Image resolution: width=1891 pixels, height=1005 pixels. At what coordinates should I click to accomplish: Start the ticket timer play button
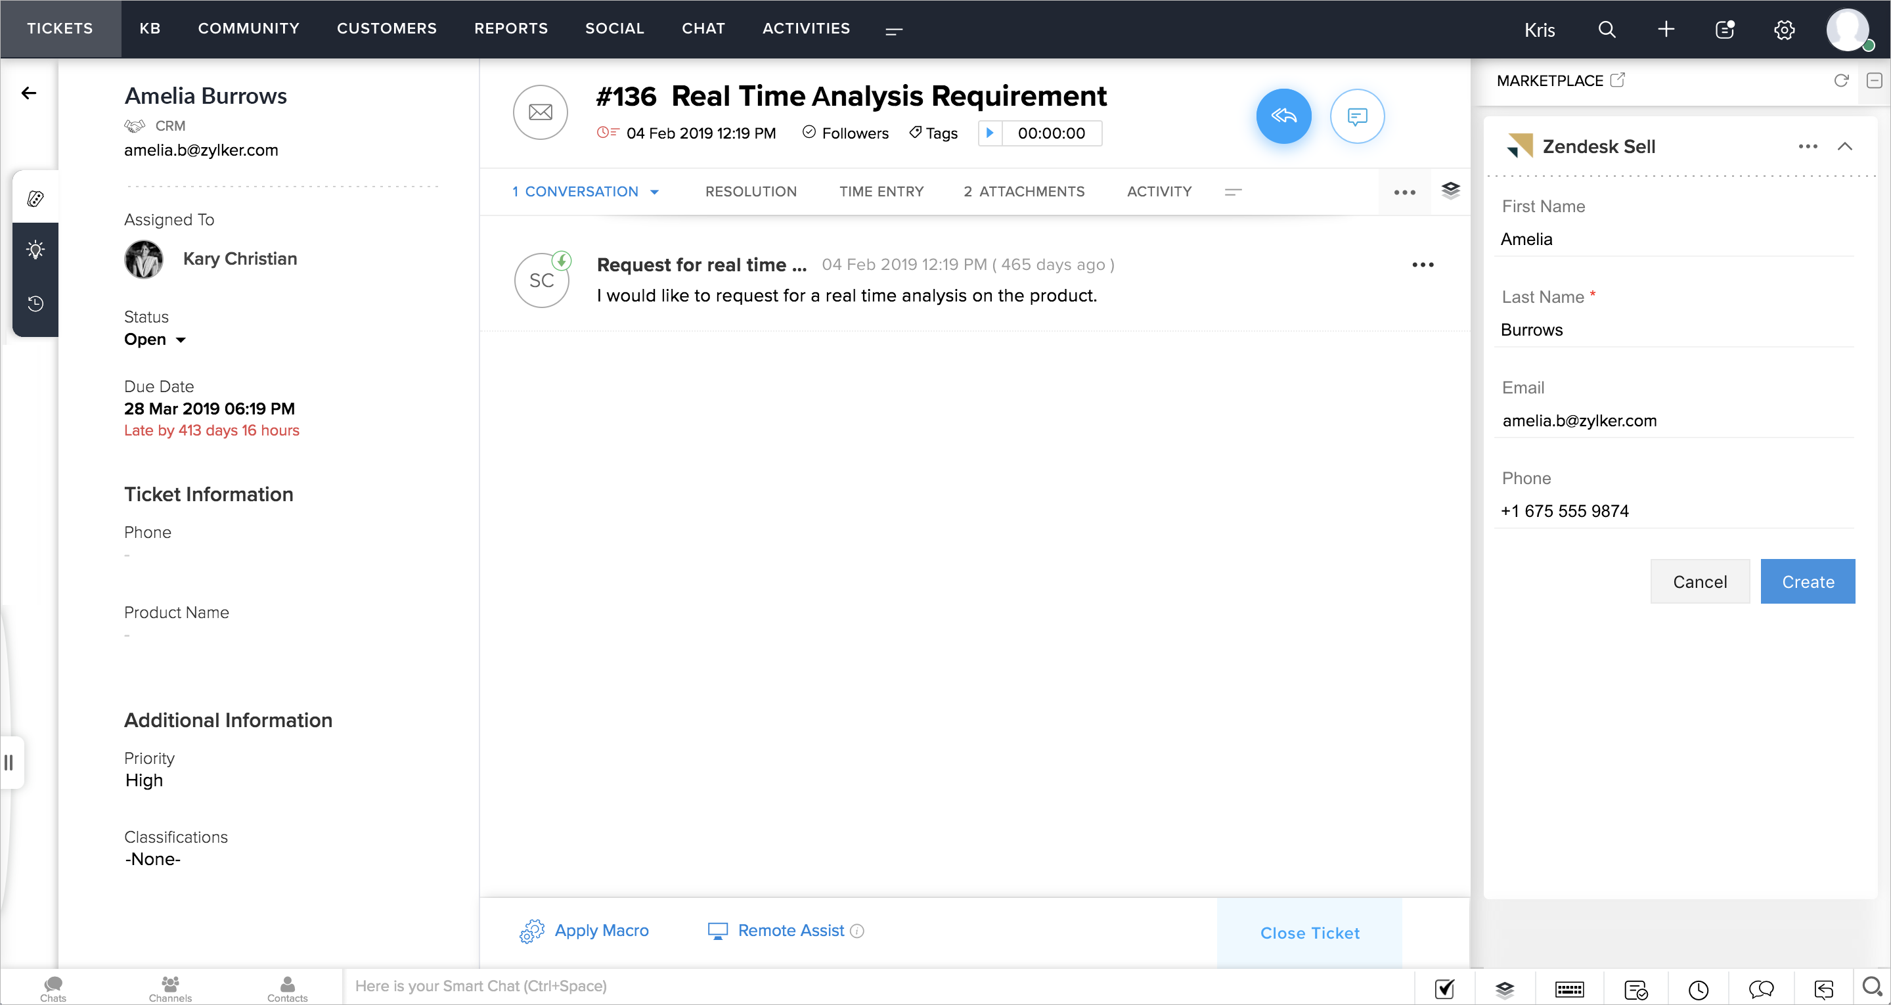pyautogui.click(x=990, y=133)
